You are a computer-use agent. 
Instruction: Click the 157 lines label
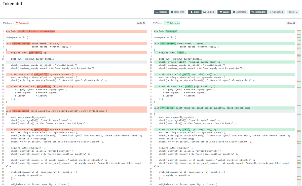[x=158, y=23]
